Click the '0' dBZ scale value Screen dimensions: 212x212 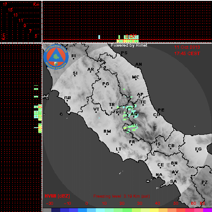click(86, 204)
